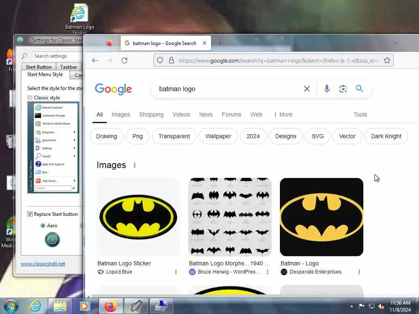Viewport: 419px width, 314px height.
Task: Open www.classicshell.net link
Action: click(43, 264)
